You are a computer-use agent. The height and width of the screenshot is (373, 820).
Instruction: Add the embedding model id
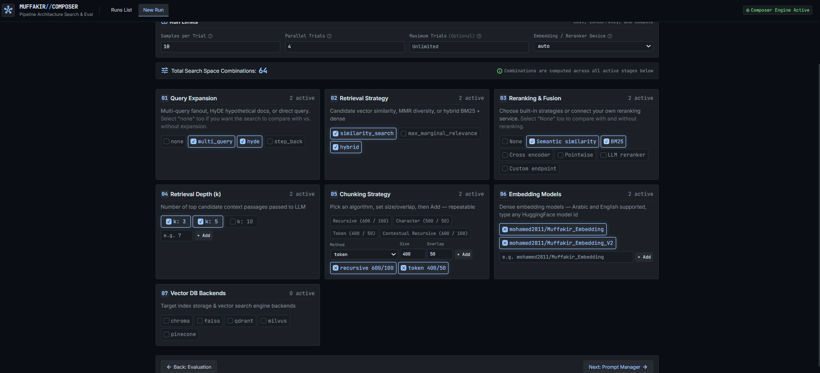point(644,257)
